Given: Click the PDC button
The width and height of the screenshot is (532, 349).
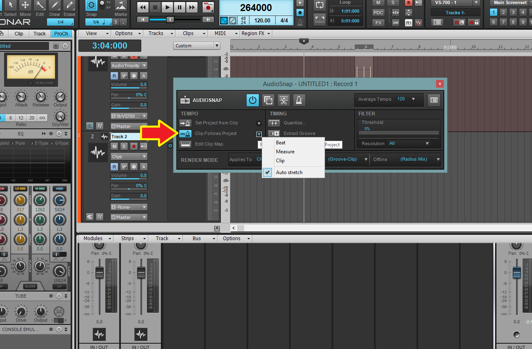Looking at the screenshot, I should (x=378, y=13).
